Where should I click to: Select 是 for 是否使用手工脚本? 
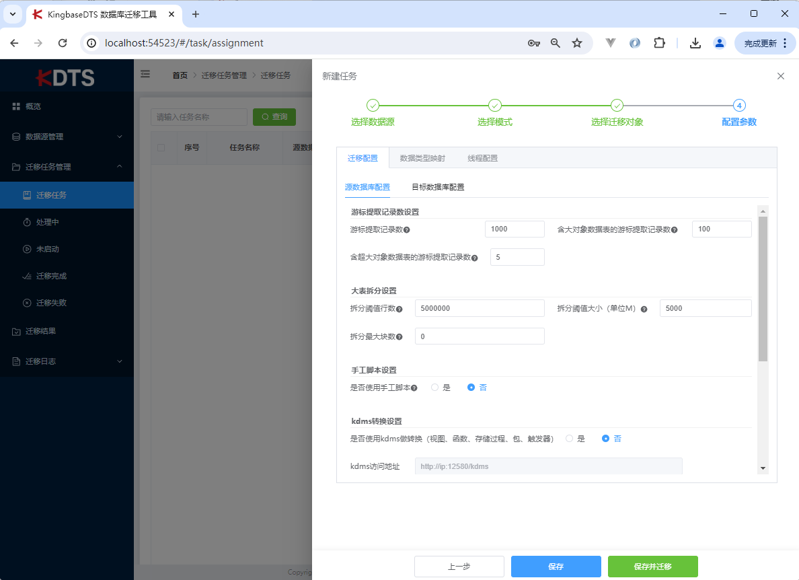pos(435,388)
